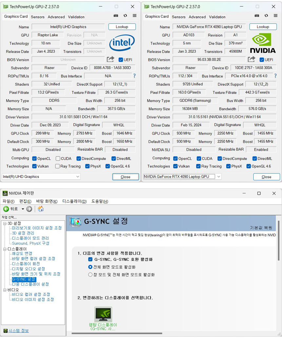Select the laptop display G-SYNC monitor icon

[x=103, y=314]
